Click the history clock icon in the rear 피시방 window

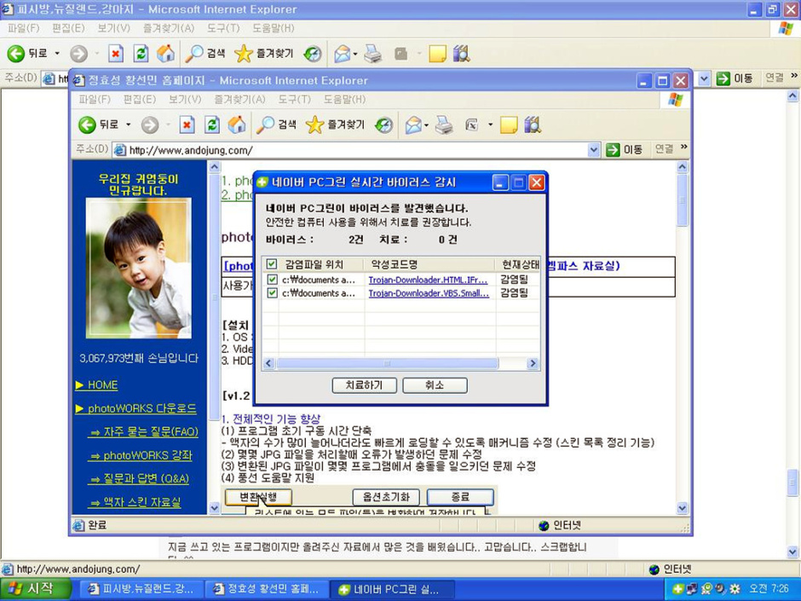click(313, 53)
